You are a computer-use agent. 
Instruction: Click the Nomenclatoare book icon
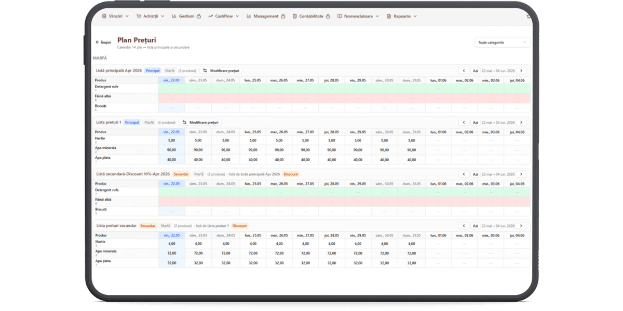[340, 16]
